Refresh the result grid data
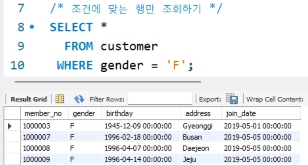Screen dimensions: 308x165 pos(79,99)
